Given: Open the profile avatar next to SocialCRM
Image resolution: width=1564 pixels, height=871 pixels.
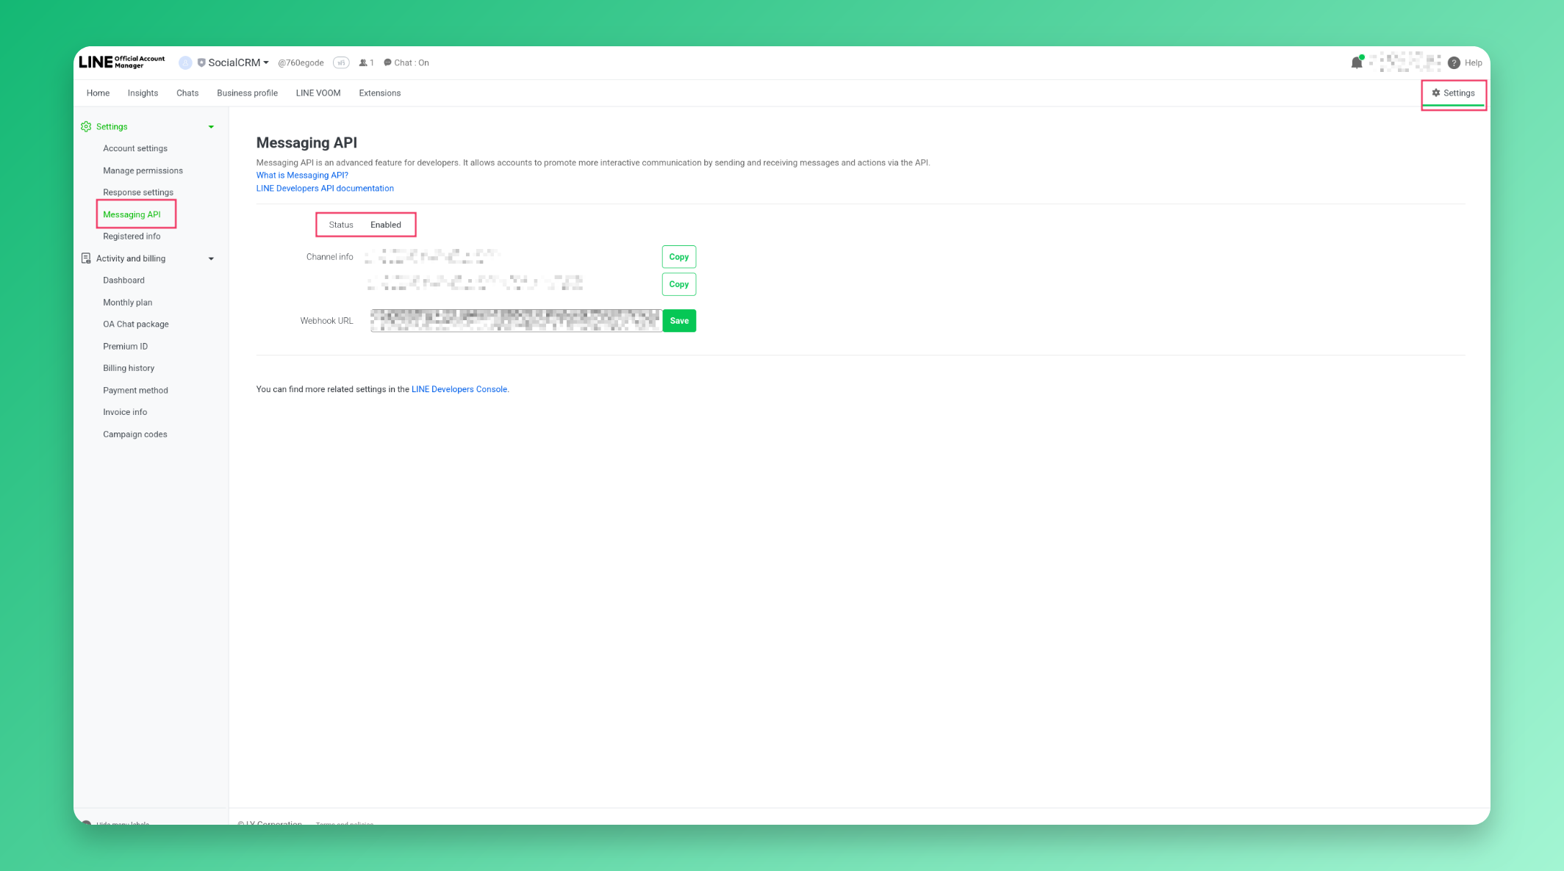Looking at the screenshot, I should pyautogui.click(x=185, y=62).
